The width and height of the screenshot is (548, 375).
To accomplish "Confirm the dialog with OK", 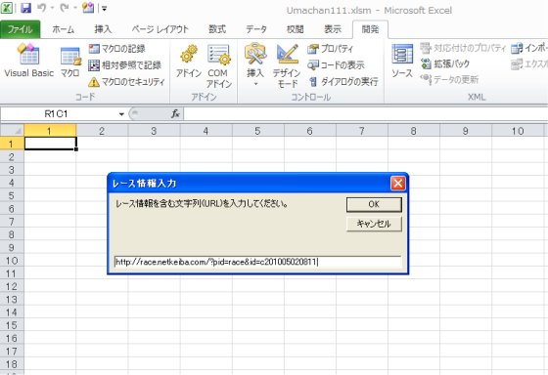I will click(374, 204).
